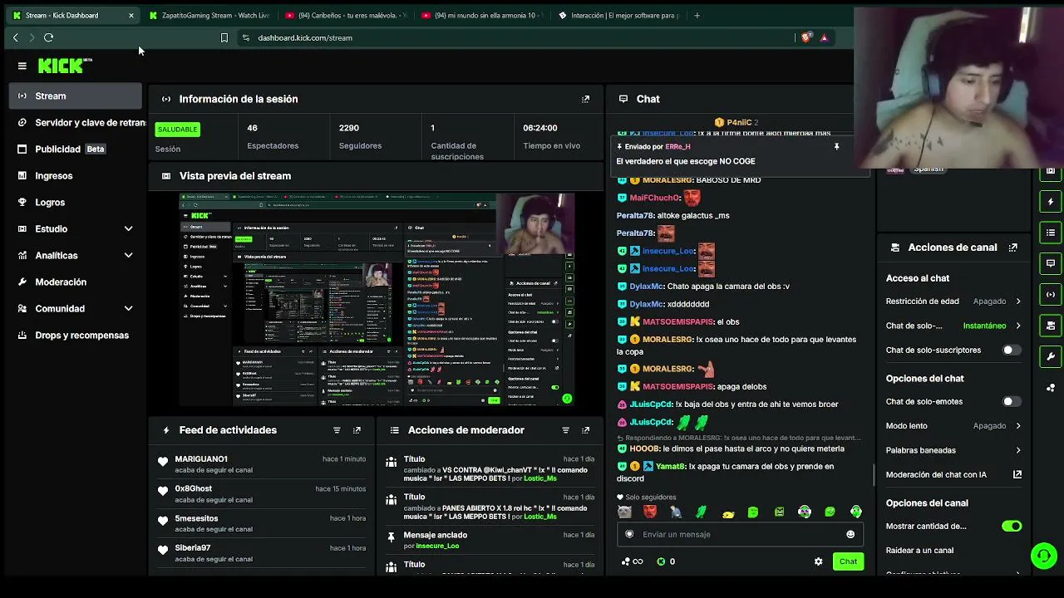Image resolution: width=1064 pixels, height=598 pixels.
Task: Switch to ZapatitoGaming Stream browser tab
Action: (208, 15)
